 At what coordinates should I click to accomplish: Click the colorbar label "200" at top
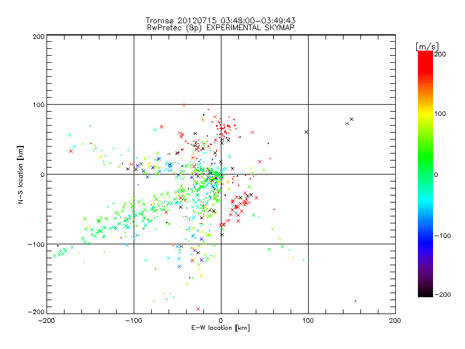point(440,54)
